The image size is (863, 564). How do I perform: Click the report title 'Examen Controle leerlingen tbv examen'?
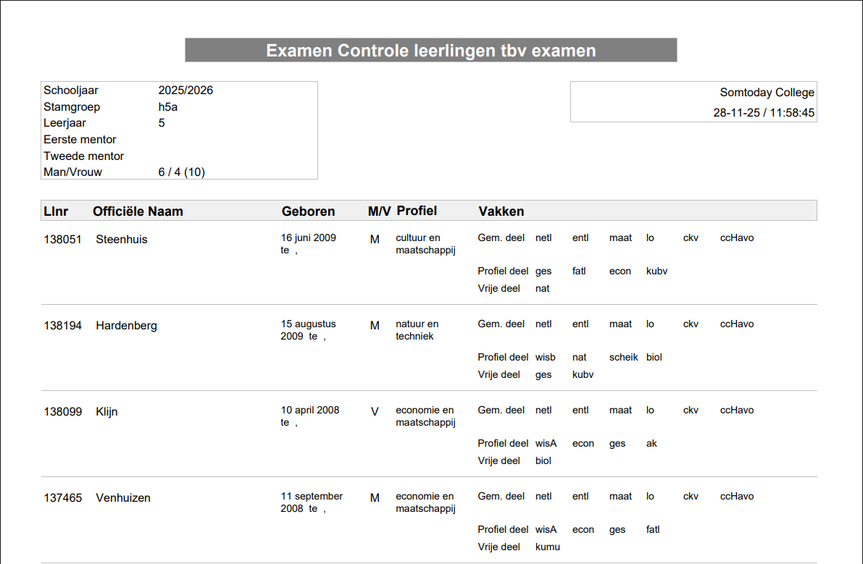[430, 51]
